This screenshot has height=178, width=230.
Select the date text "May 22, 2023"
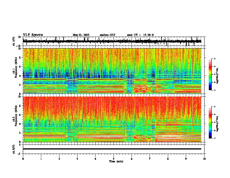[x=81, y=35]
